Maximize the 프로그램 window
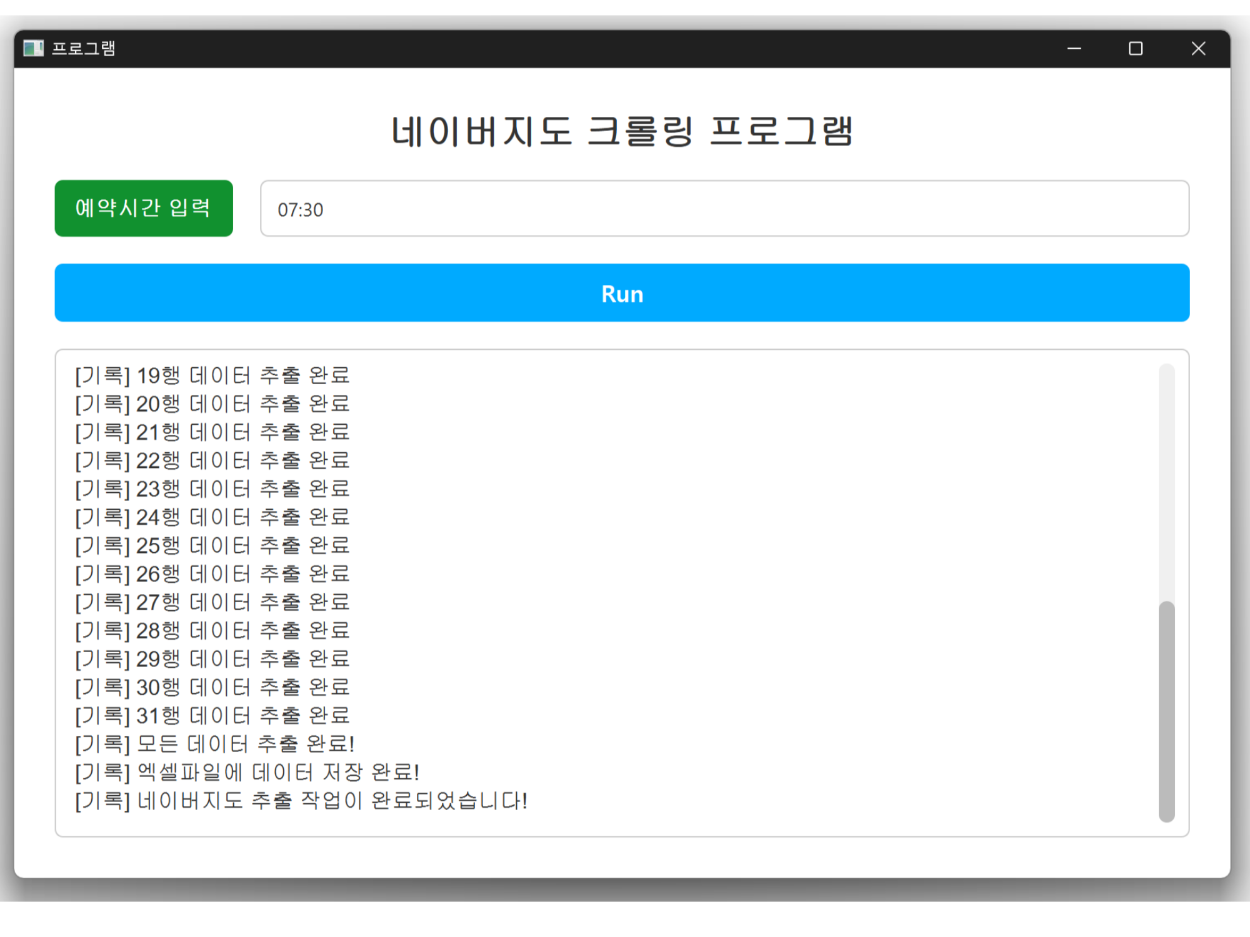The image size is (1250, 937). [1136, 48]
